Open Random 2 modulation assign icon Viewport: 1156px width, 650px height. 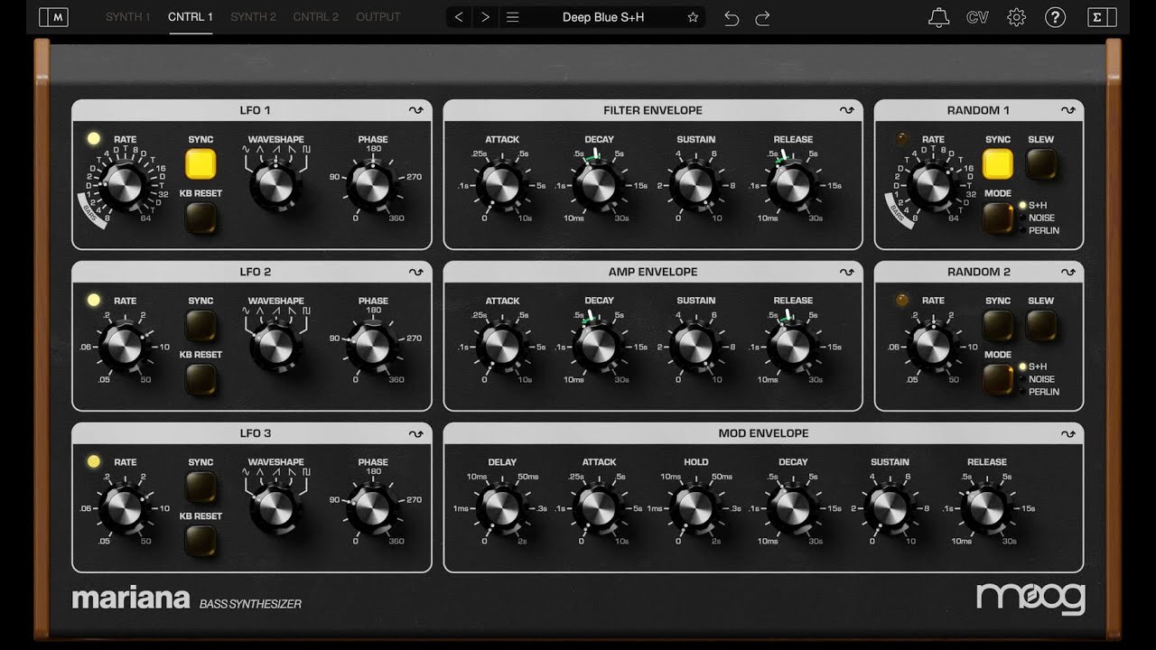point(1067,272)
